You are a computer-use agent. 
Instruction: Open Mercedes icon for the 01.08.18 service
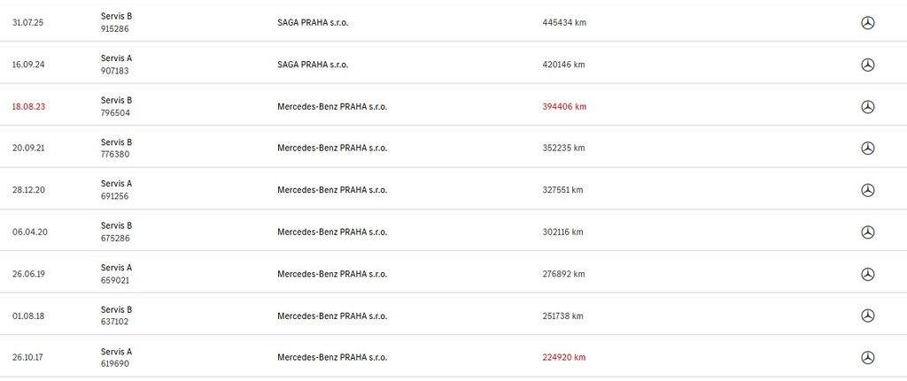pos(868,316)
